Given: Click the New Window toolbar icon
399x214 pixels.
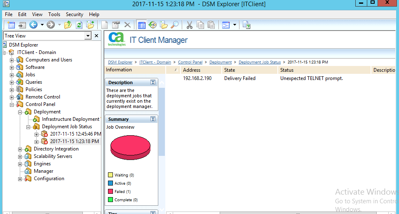Looking at the screenshot, I should pos(11,25).
